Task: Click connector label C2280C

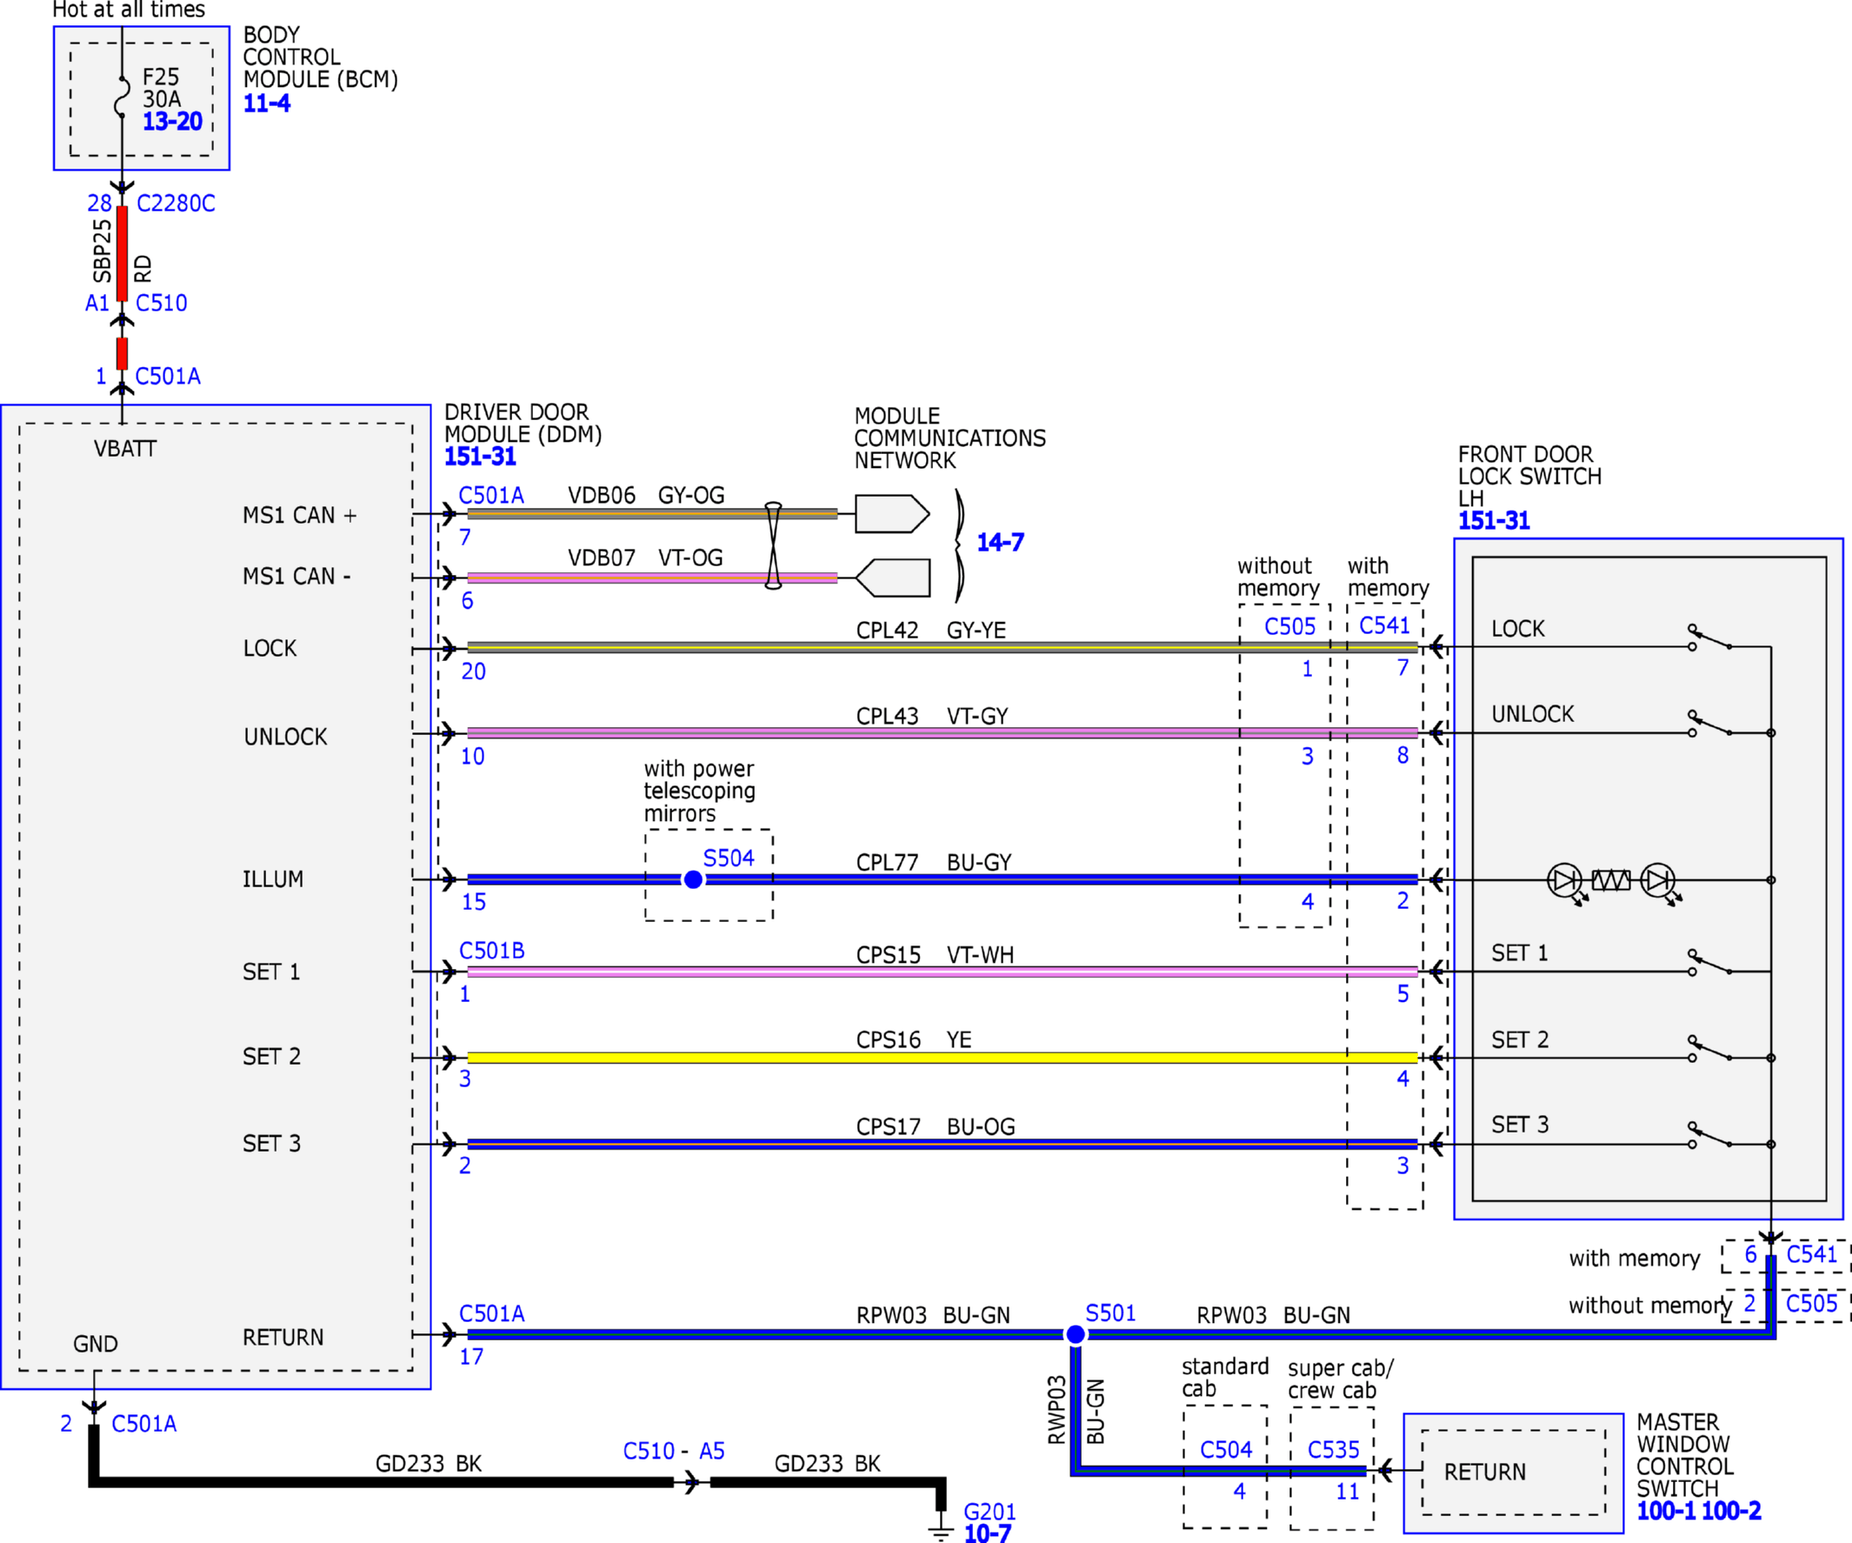Action: [176, 204]
